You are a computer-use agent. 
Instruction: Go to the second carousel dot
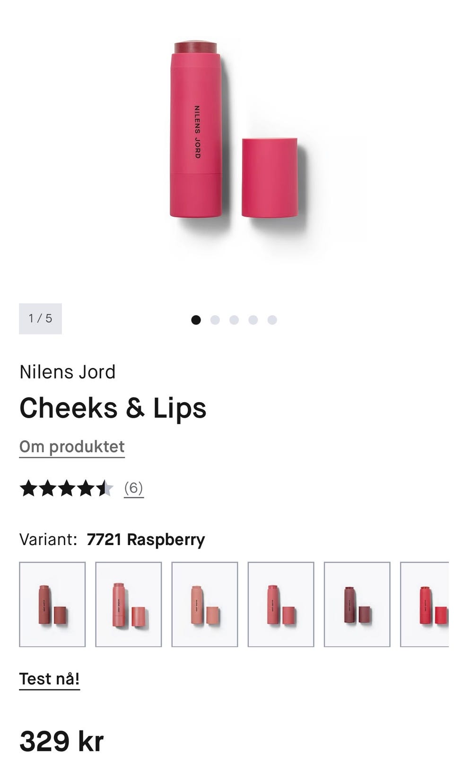pos(215,320)
